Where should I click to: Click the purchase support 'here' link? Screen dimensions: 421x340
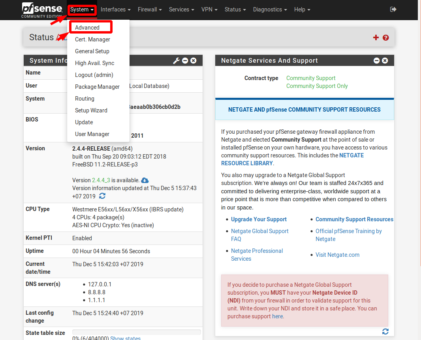click(x=277, y=316)
